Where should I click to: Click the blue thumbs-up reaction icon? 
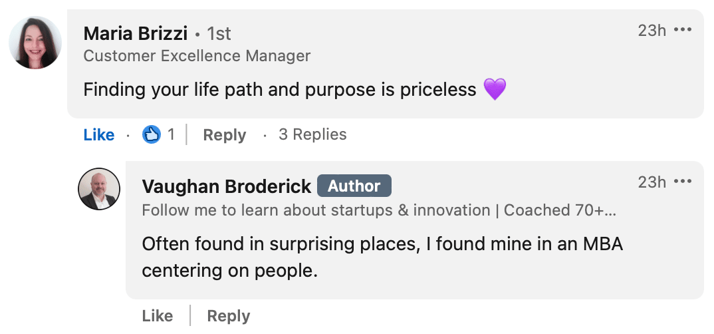[152, 134]
